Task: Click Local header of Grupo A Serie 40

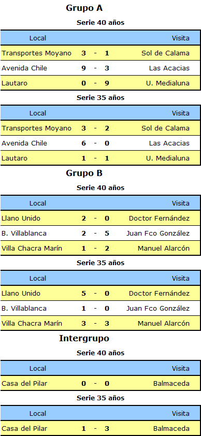Action: click(38, 38)
